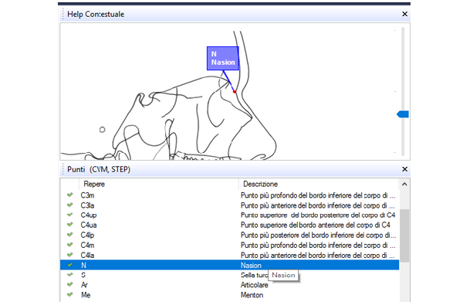463x305 pixels.
Task: Click the green checkmark beside C4ua
Action: pos(69,225)
